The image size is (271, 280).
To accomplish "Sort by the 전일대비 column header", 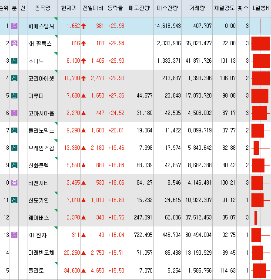I will 93,8.
